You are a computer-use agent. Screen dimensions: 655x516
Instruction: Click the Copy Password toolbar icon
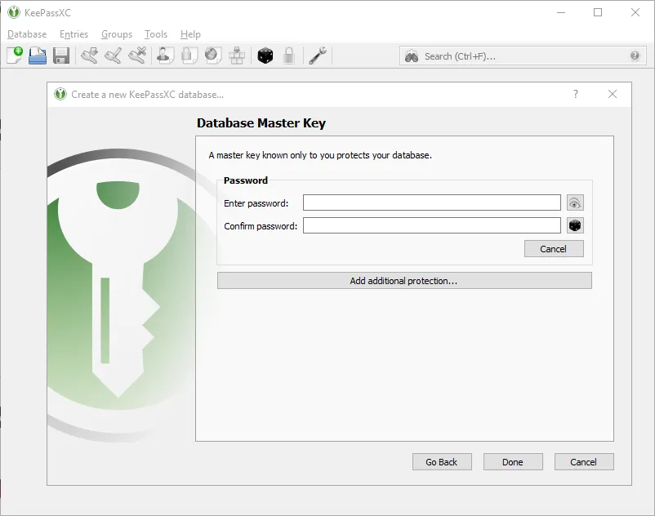(x=189, y=56)
